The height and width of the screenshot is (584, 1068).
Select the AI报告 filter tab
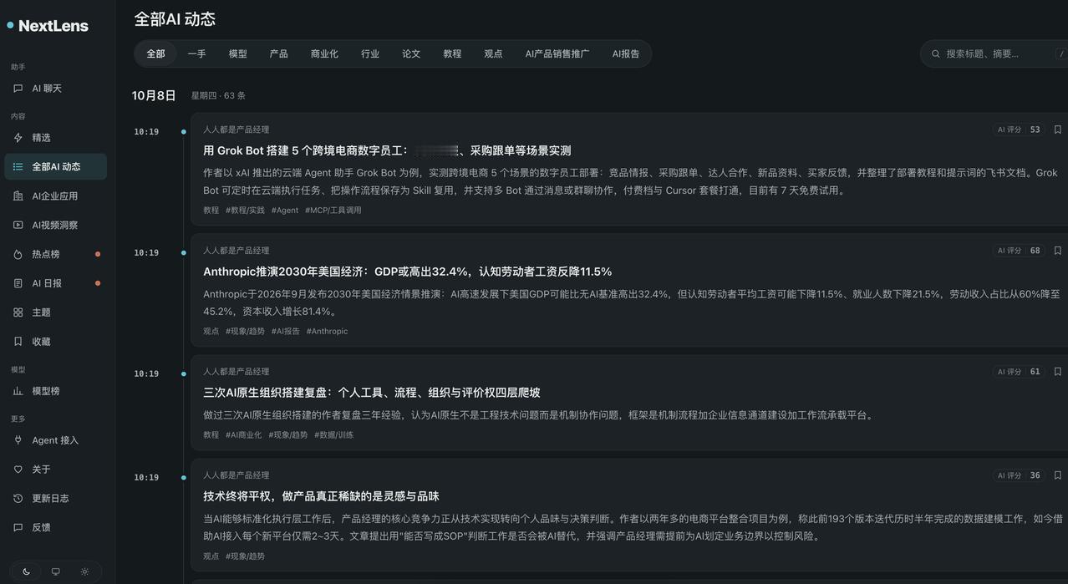point(626,53)
